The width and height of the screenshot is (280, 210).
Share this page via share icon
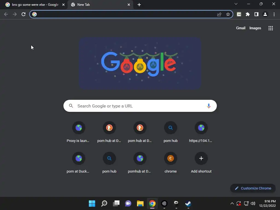pos(219,14)
